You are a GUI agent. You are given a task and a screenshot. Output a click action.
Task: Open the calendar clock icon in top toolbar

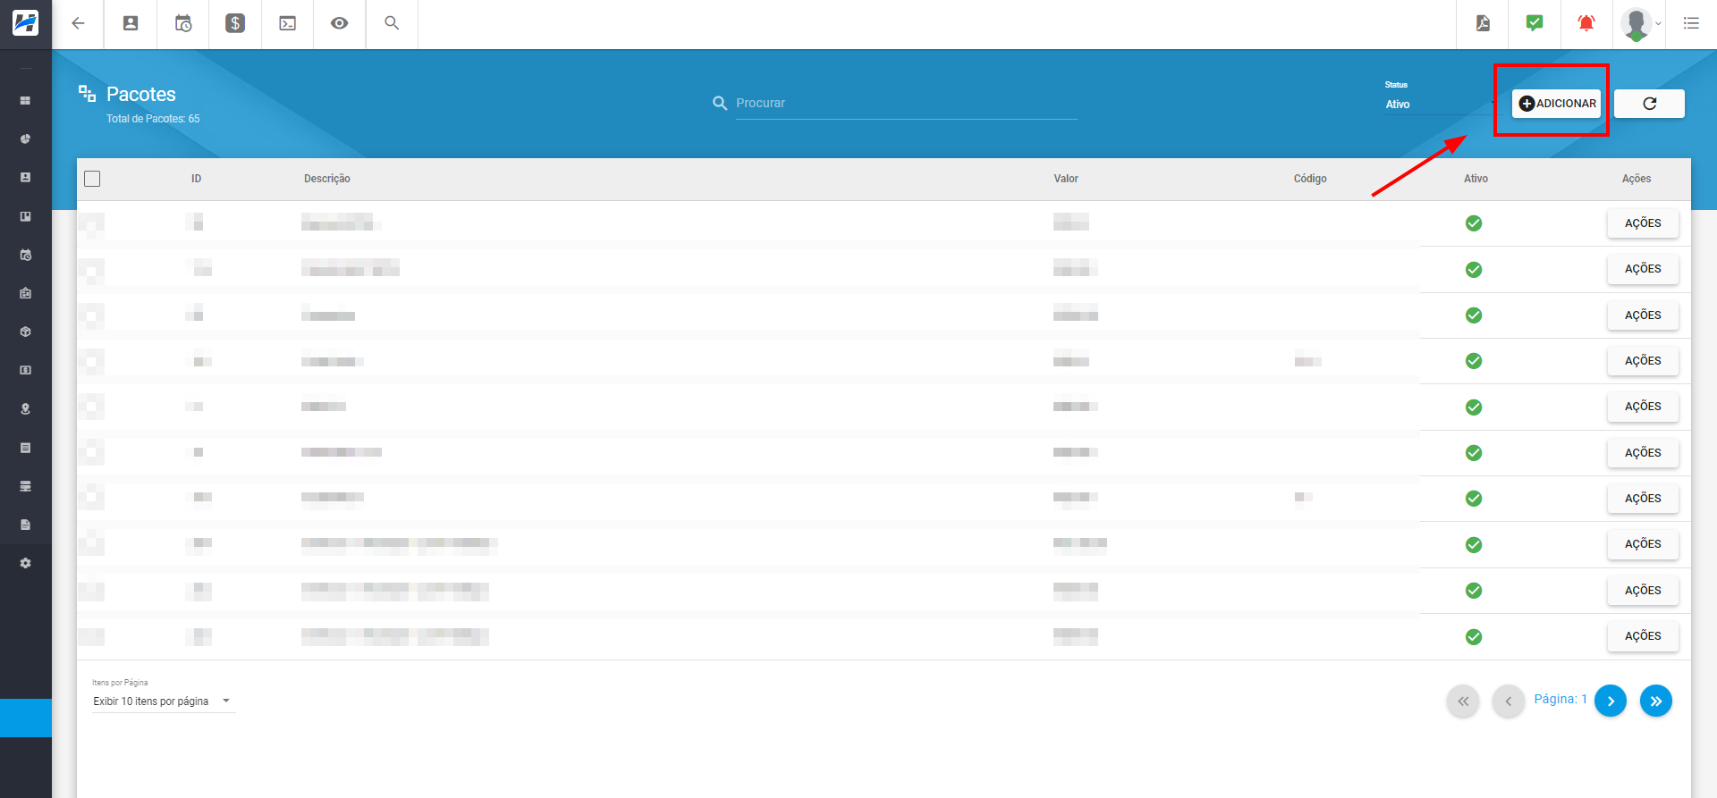pos(183,23)
